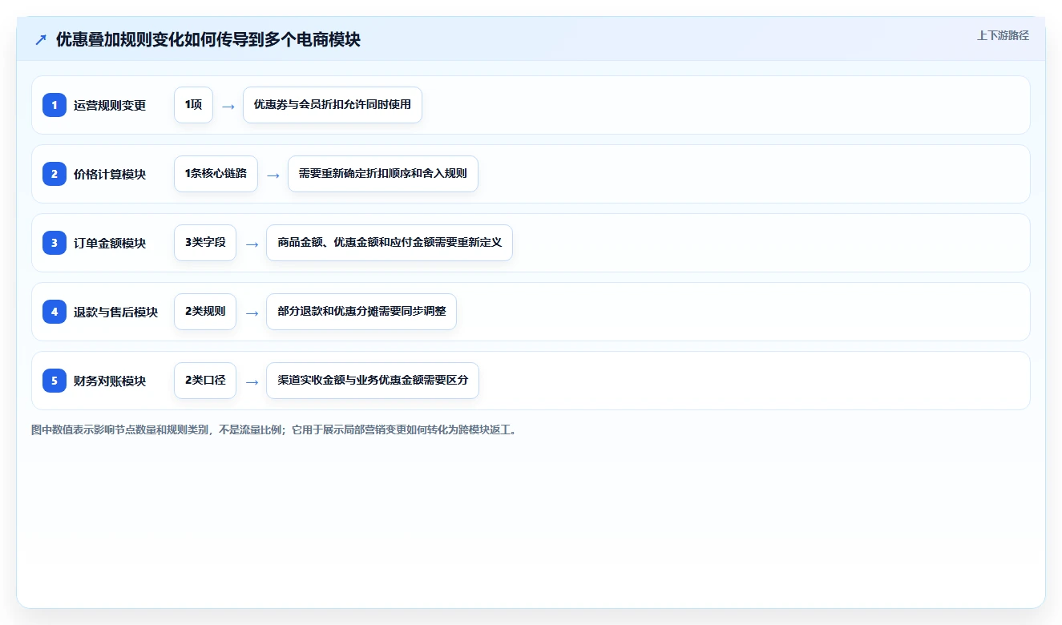Image resolution: width=1062 pixels, height=625 pixels.
Task: Click the 2类规则 chip
Action: (205, 312)
